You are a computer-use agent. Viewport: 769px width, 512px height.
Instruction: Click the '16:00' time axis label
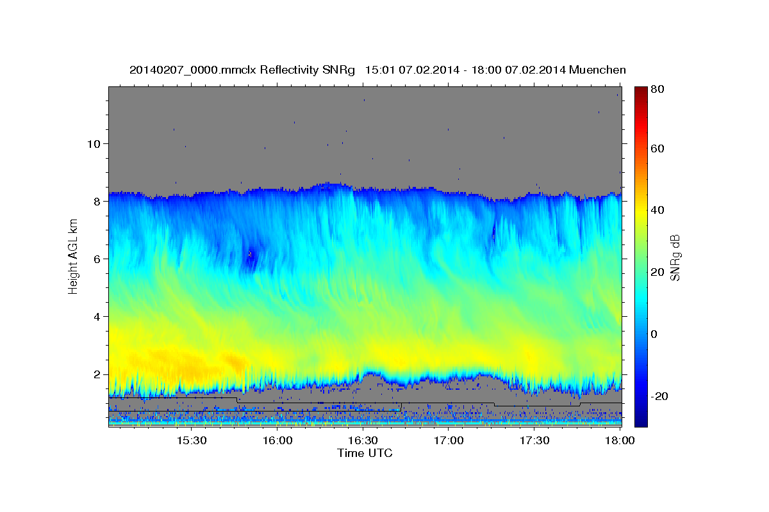click(277, 441)
